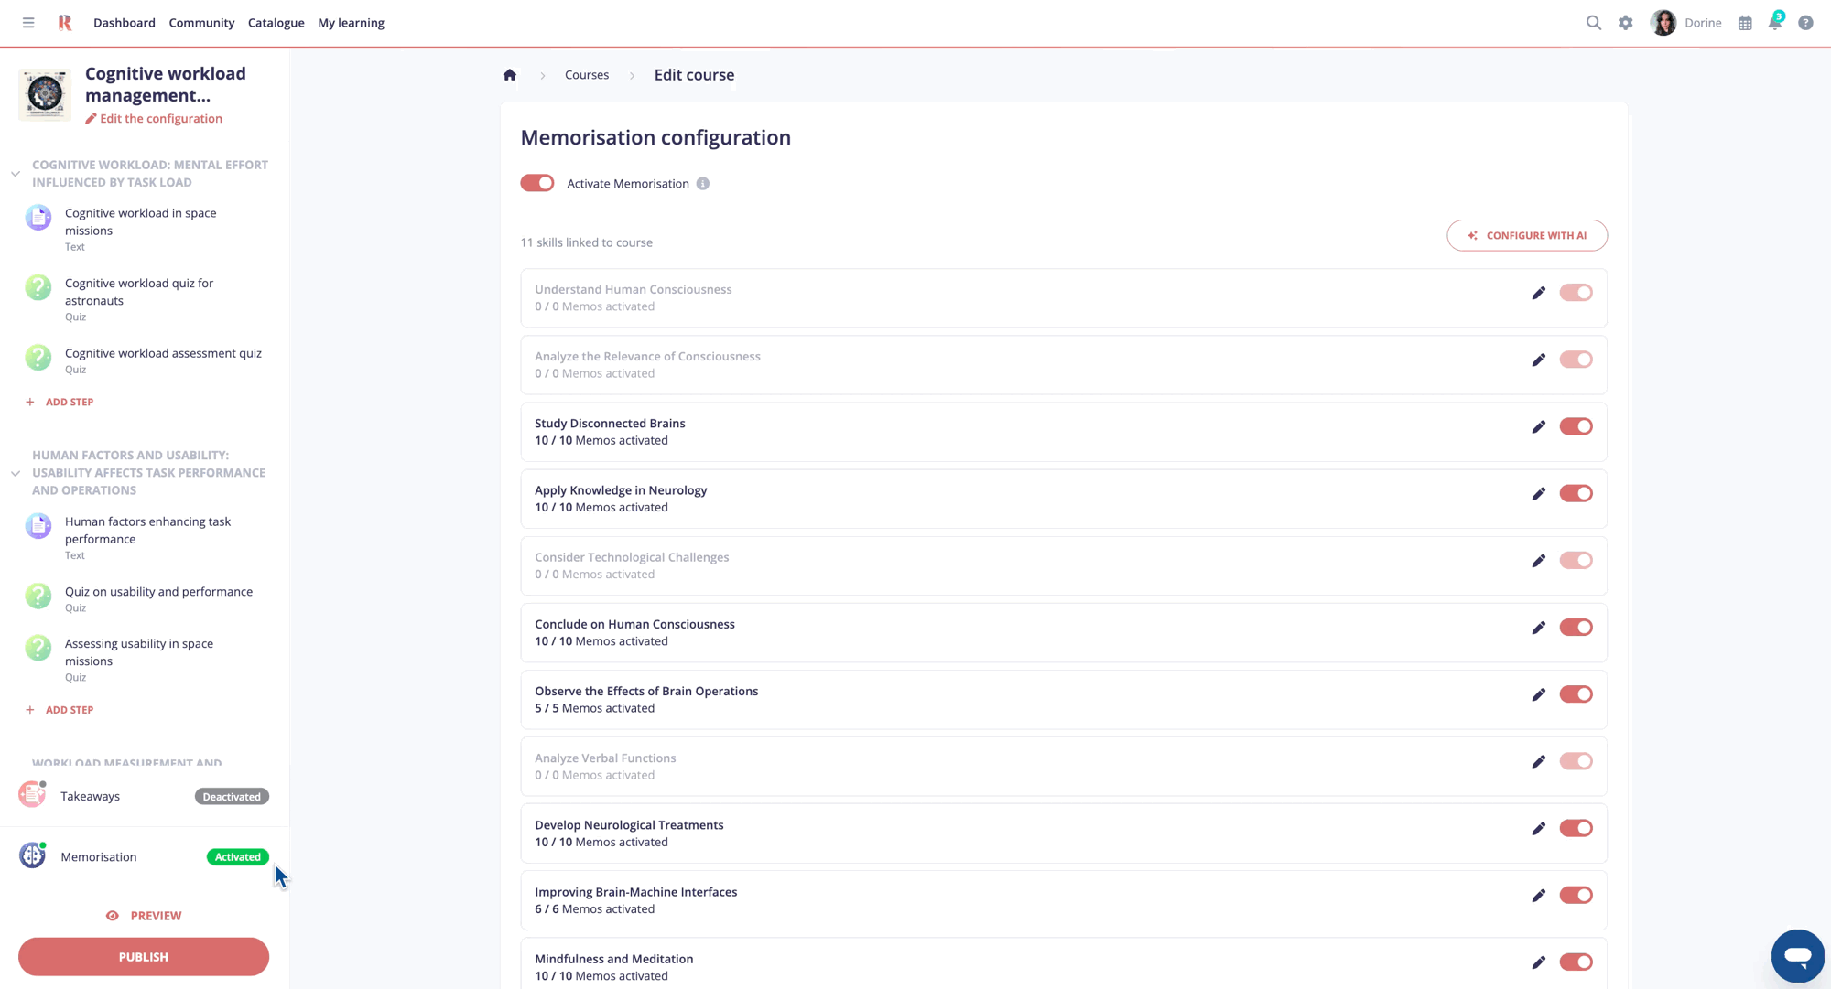Click the search magnifier icon

click(x=1593, y=23)
